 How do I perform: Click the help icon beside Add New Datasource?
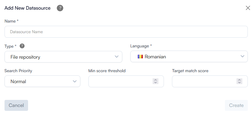[x=60, y=8]
